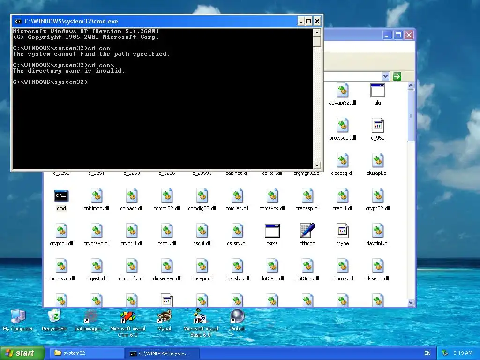Click the Explorer vertical scrollbar thumb
The height and width of the screenshot is (360, 480).
coord(411,116)
